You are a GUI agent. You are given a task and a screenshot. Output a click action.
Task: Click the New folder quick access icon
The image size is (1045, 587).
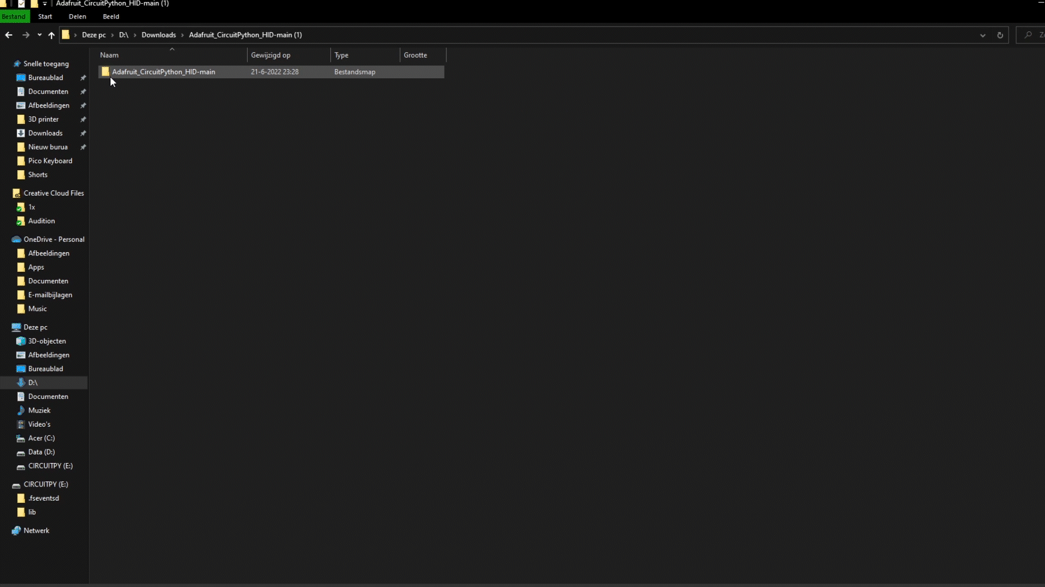pyautogui.click(x=34, y=4)
